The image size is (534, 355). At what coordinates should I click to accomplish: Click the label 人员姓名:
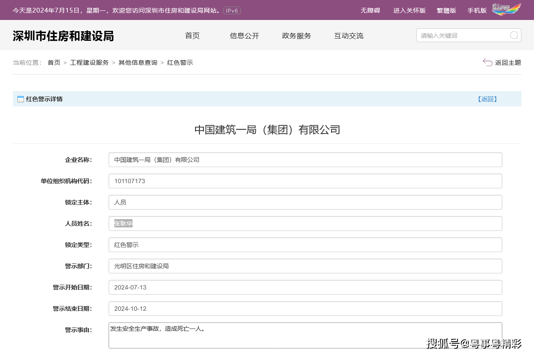(79, 224)
